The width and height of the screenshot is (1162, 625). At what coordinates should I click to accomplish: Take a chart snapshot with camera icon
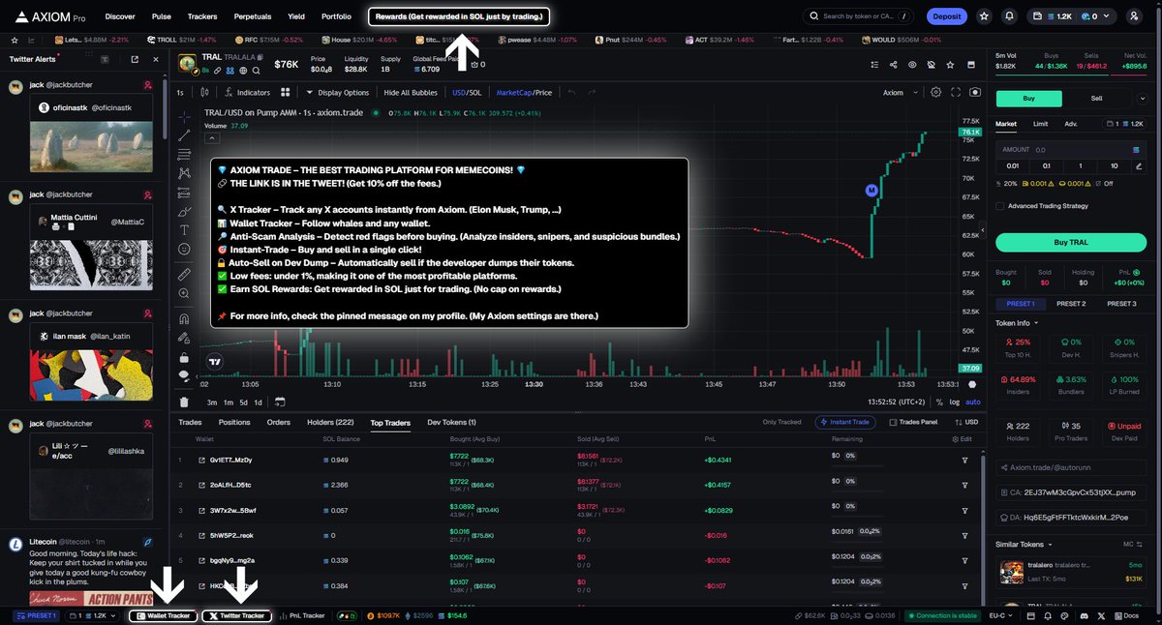pyautogui.click(x=974, y=93)
